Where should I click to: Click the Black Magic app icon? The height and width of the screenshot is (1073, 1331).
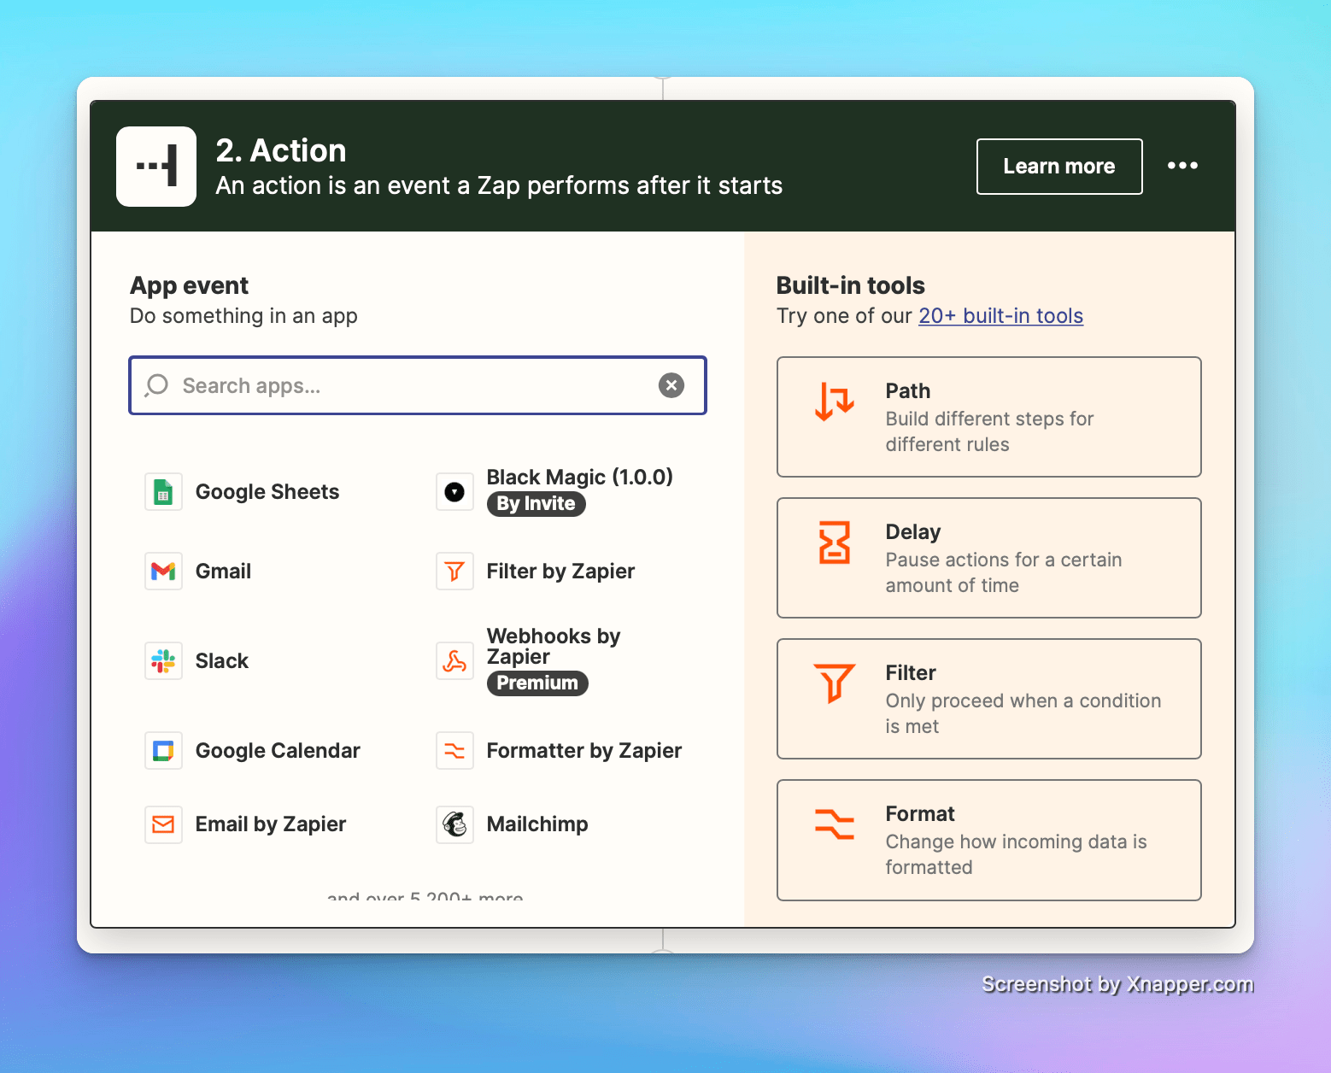click(x=454, y=492)
